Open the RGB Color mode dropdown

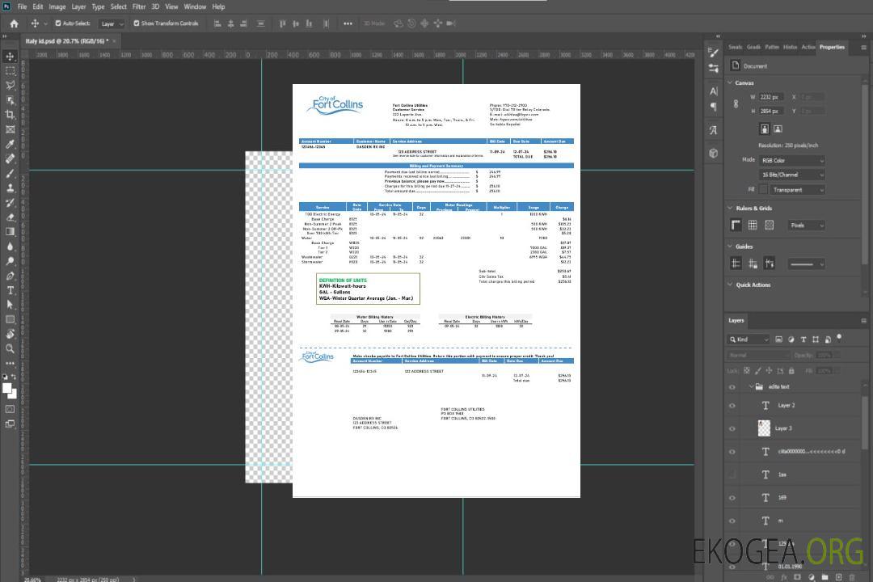[x=791, y=160]
